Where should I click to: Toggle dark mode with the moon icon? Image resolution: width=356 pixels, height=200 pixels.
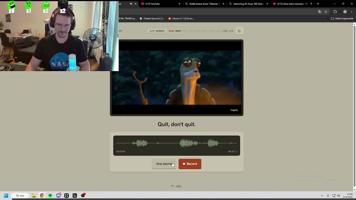pos(239,31)
